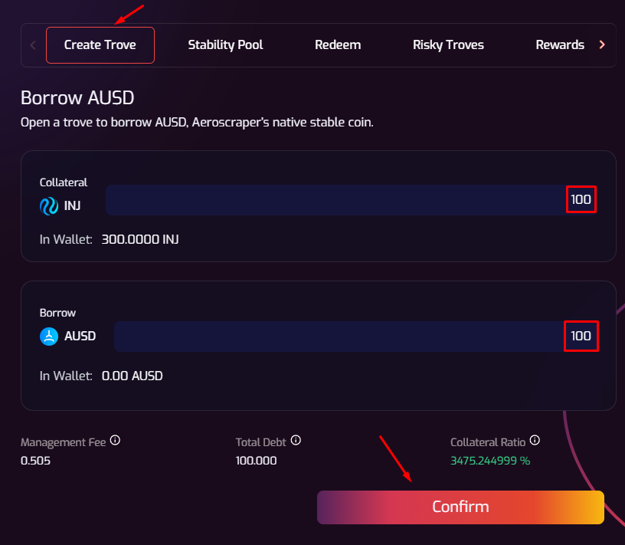Click the AUSD token icon

coord(49,336)
